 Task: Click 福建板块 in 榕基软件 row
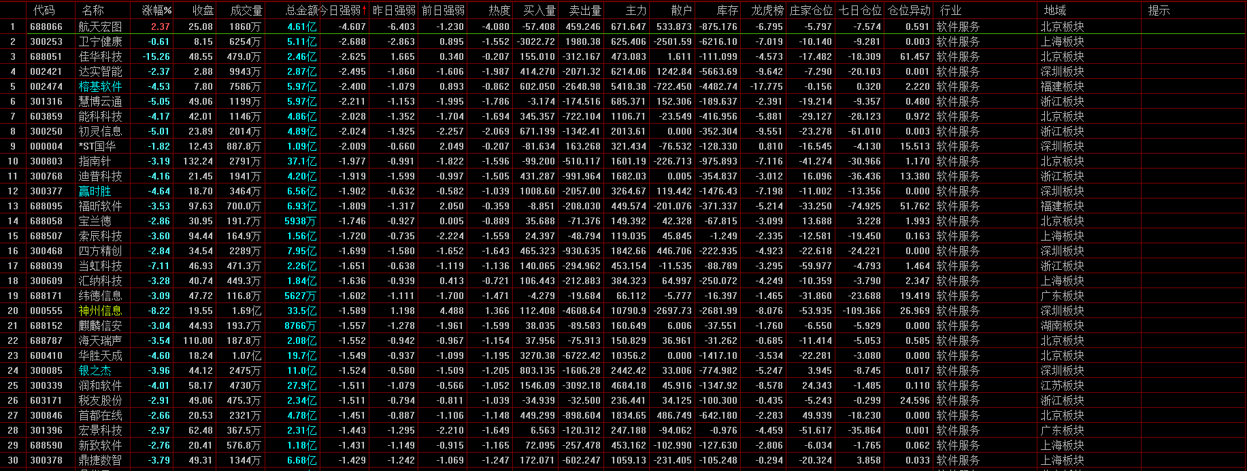click(x=1062, y=86)
